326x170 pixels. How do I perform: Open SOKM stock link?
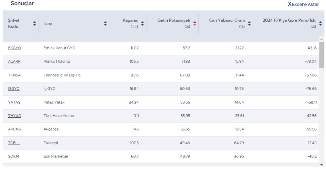[14, 156]
